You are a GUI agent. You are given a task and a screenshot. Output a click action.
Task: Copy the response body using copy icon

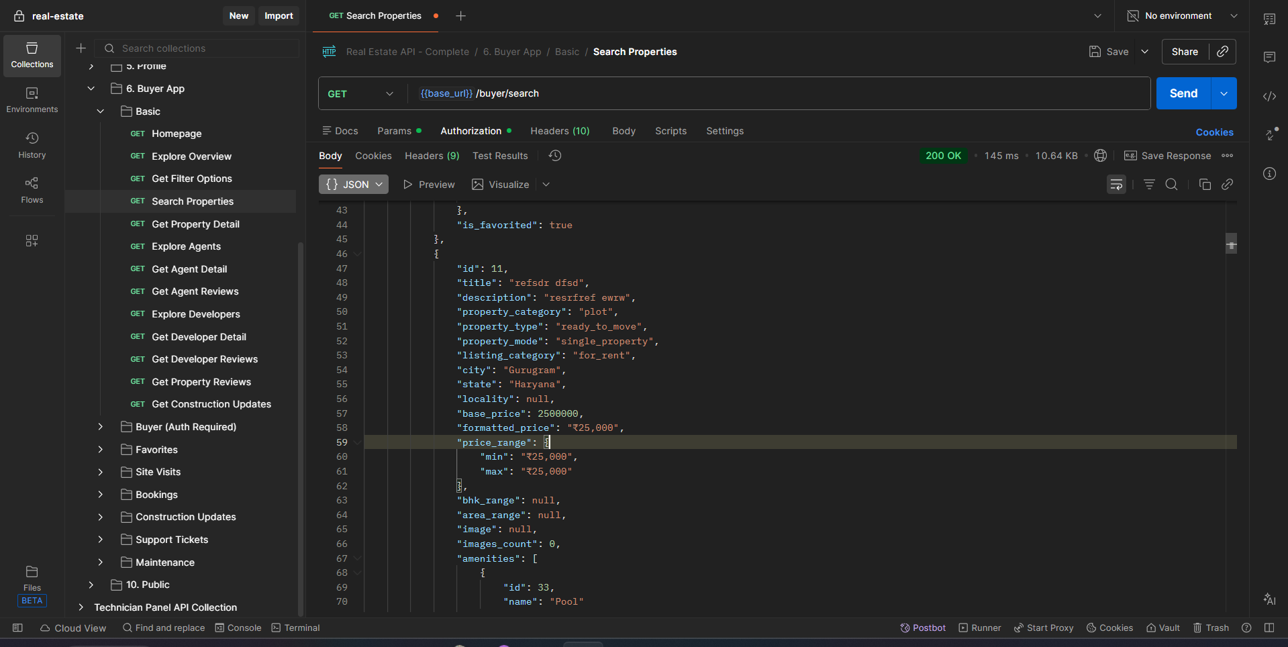click(1205, 185)
